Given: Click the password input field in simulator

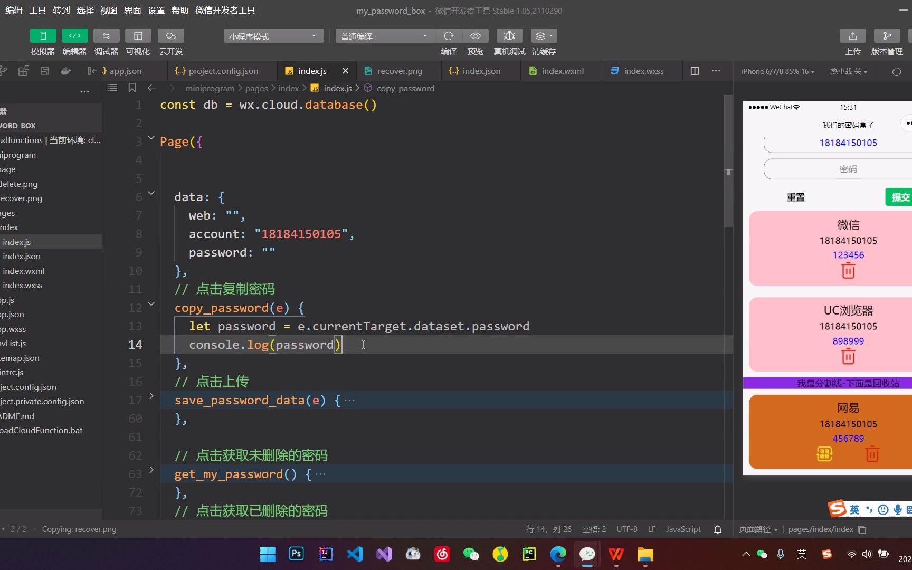Looking at the screenshot, I should (838, 169).
